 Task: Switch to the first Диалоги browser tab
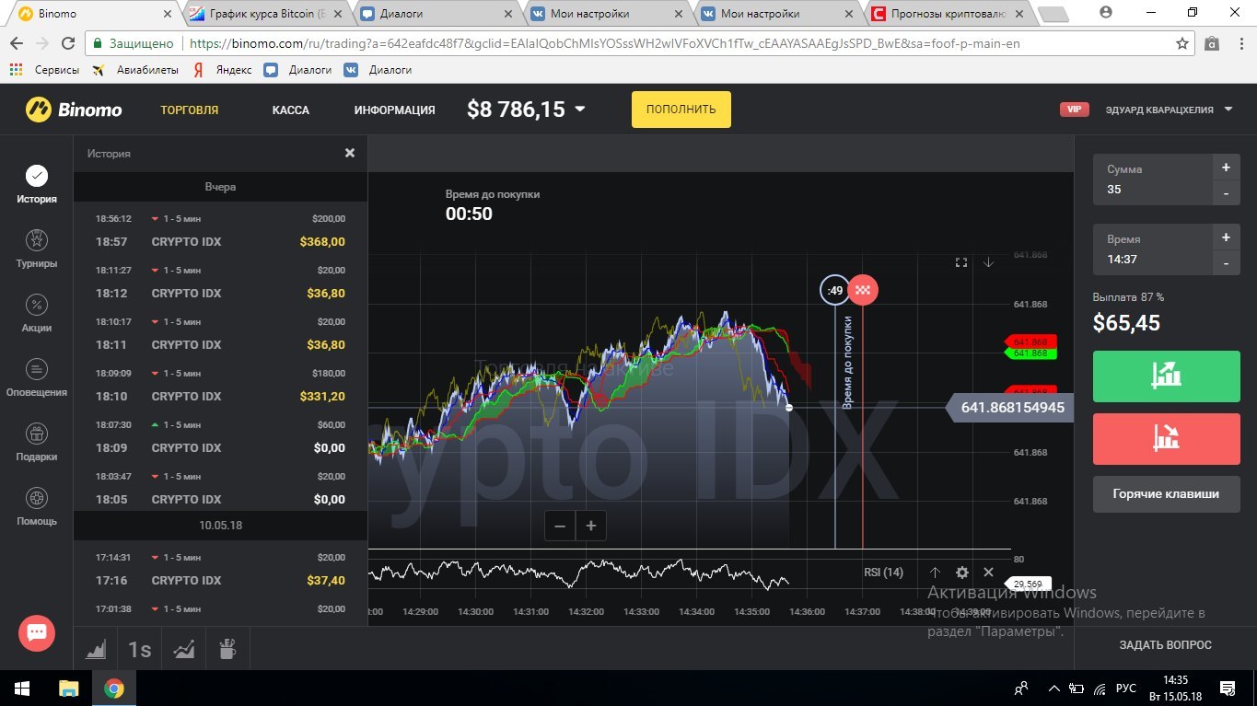click(435, 14)
